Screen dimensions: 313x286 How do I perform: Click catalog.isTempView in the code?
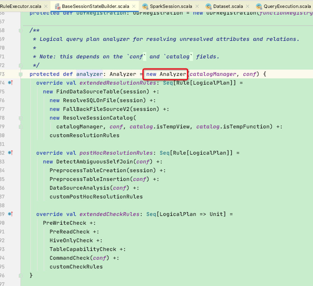(160, 127)
